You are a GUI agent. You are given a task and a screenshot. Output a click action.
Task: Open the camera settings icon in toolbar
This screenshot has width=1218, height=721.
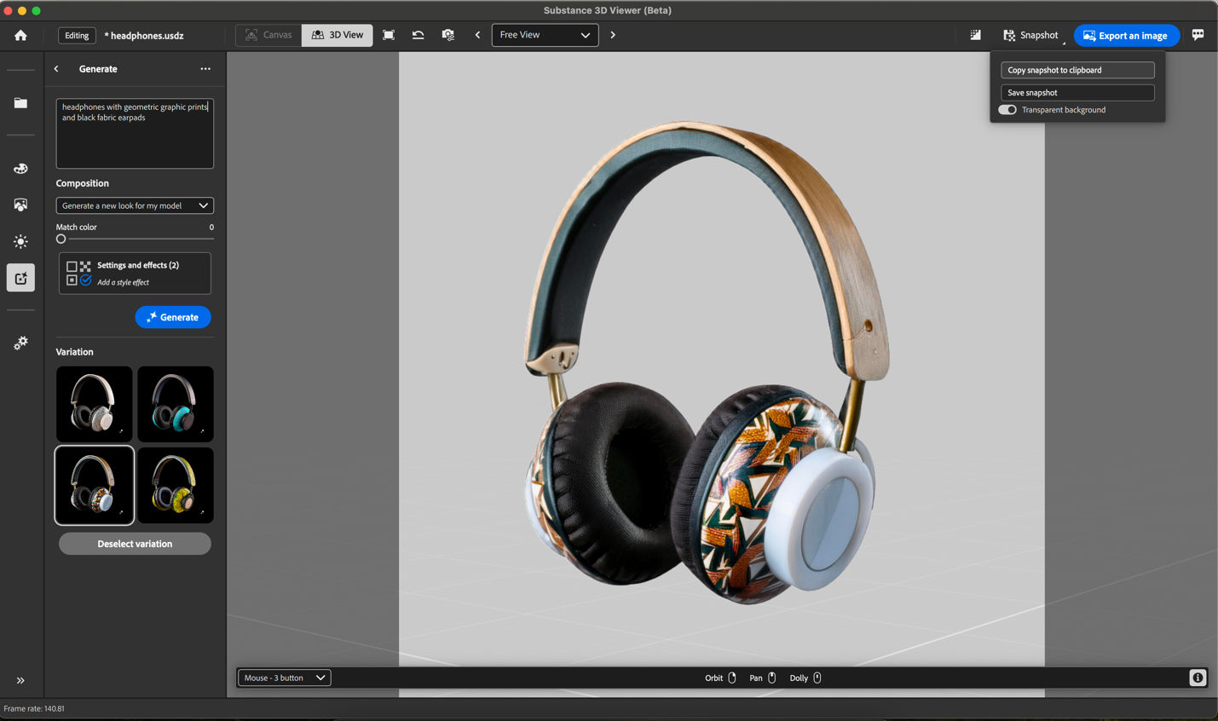[448, 35]
